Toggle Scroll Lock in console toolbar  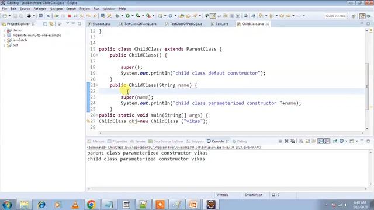coord(307,141)
